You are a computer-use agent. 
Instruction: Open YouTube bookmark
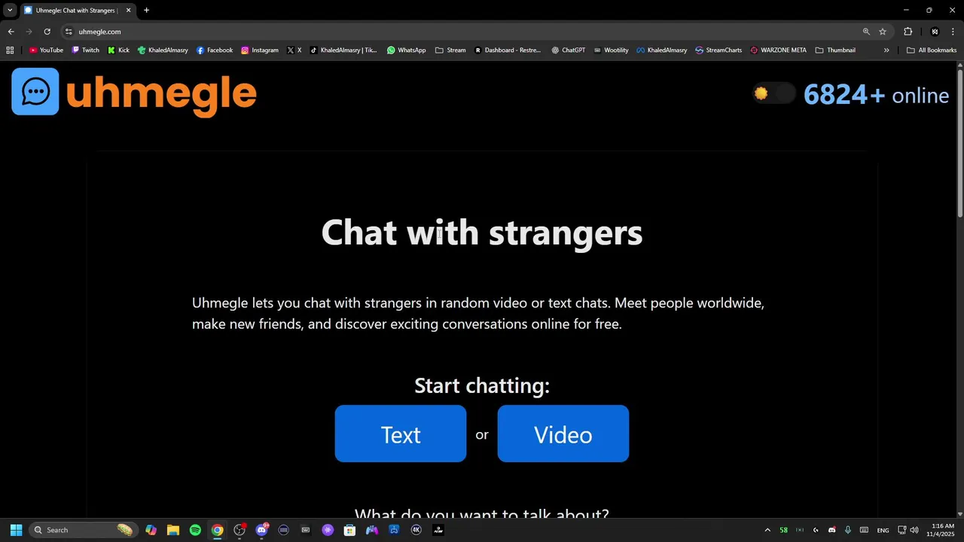[46, 50]
